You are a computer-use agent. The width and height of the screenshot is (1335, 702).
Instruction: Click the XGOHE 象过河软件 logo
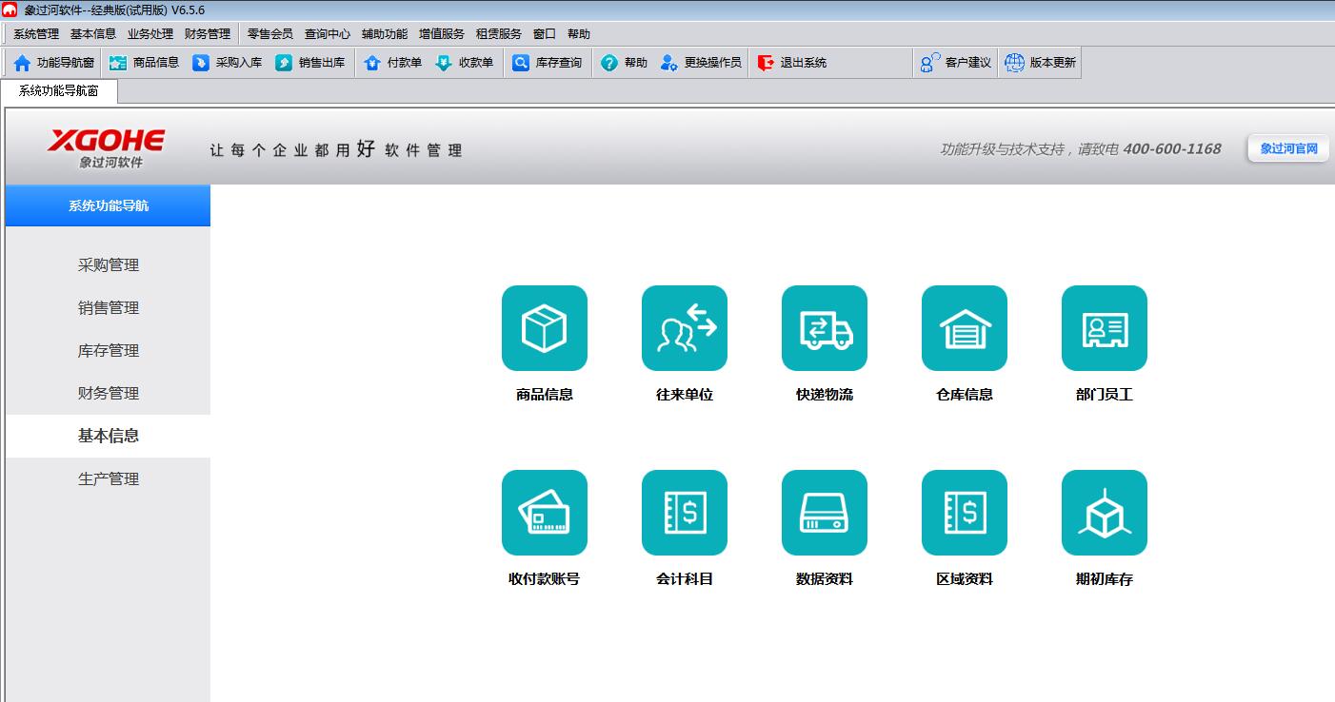107,148
